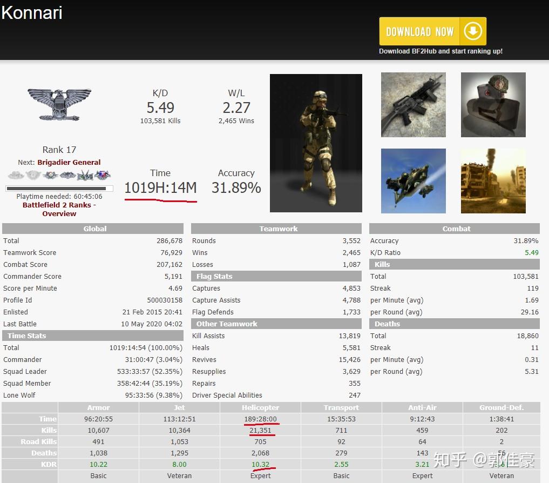Click the Jet kills 10,364

tap(179, 430)
